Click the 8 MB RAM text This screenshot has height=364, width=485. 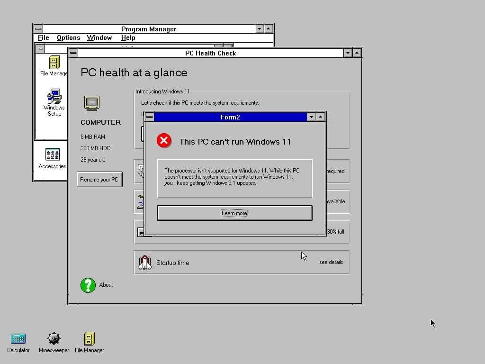pos(93,137)
